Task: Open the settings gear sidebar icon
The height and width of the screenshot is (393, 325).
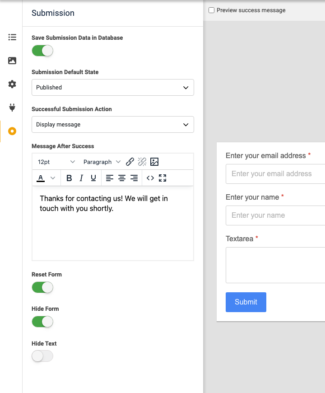Action: coord(12,84)
